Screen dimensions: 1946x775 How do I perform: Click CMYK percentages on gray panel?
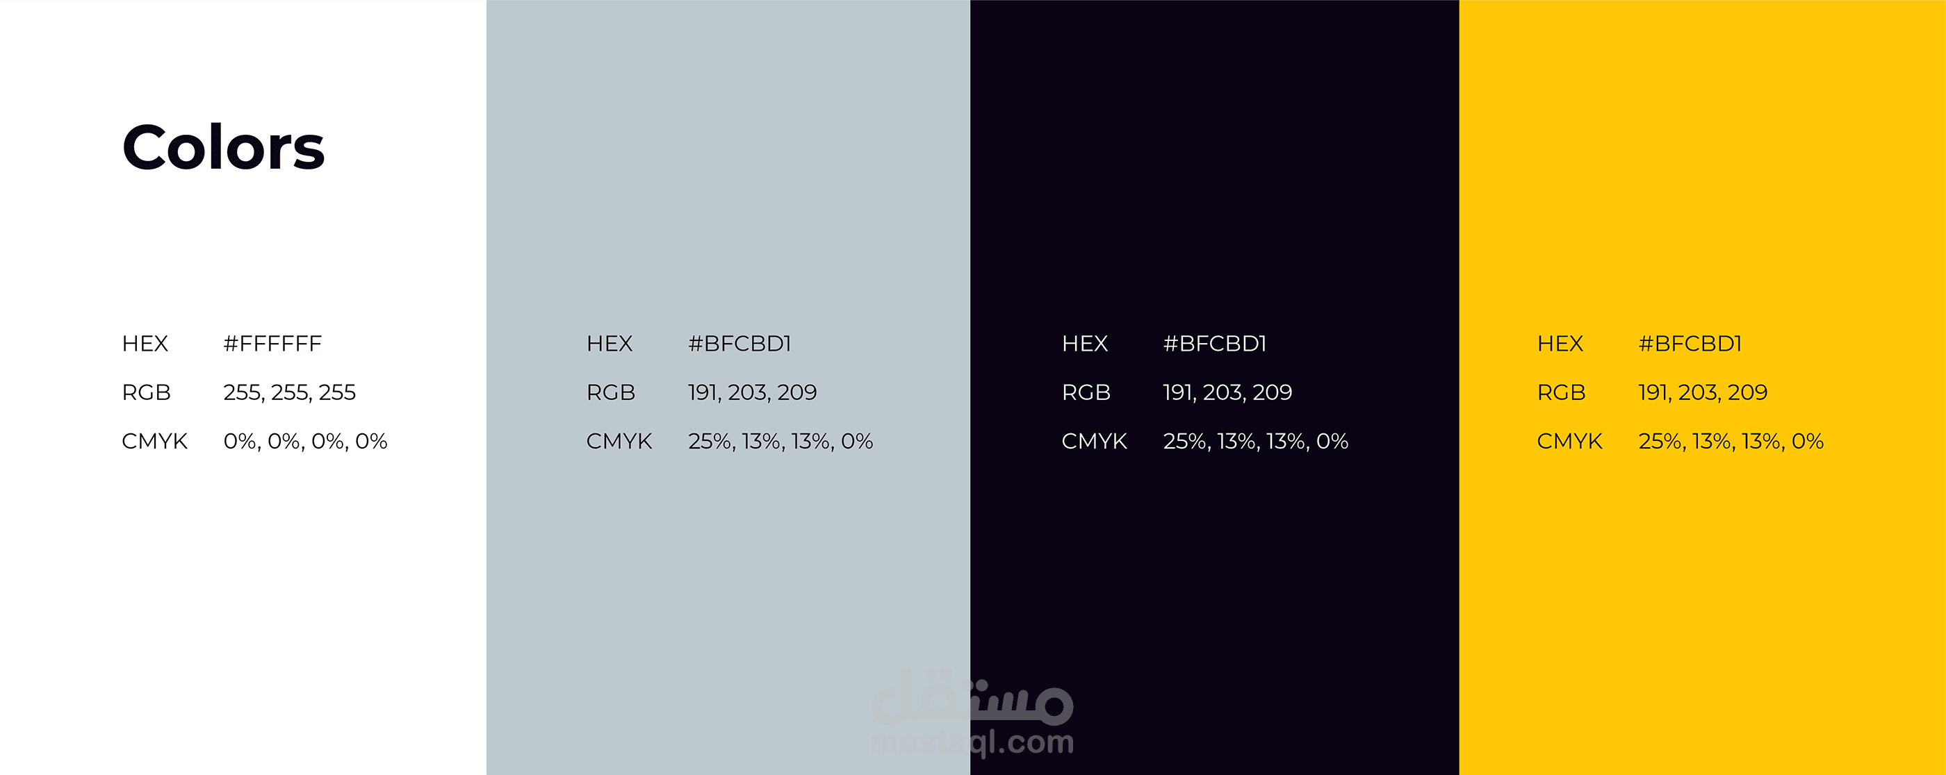point(780,441)
